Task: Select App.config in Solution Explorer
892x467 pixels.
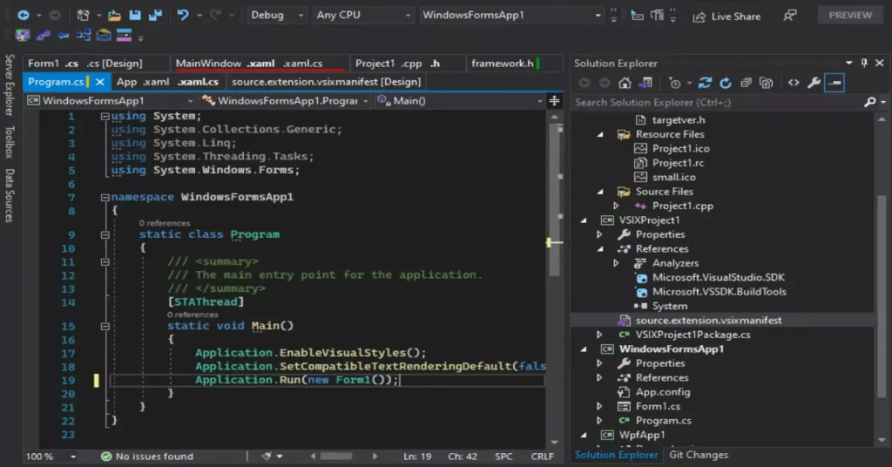Action: [x=663, y=392]
